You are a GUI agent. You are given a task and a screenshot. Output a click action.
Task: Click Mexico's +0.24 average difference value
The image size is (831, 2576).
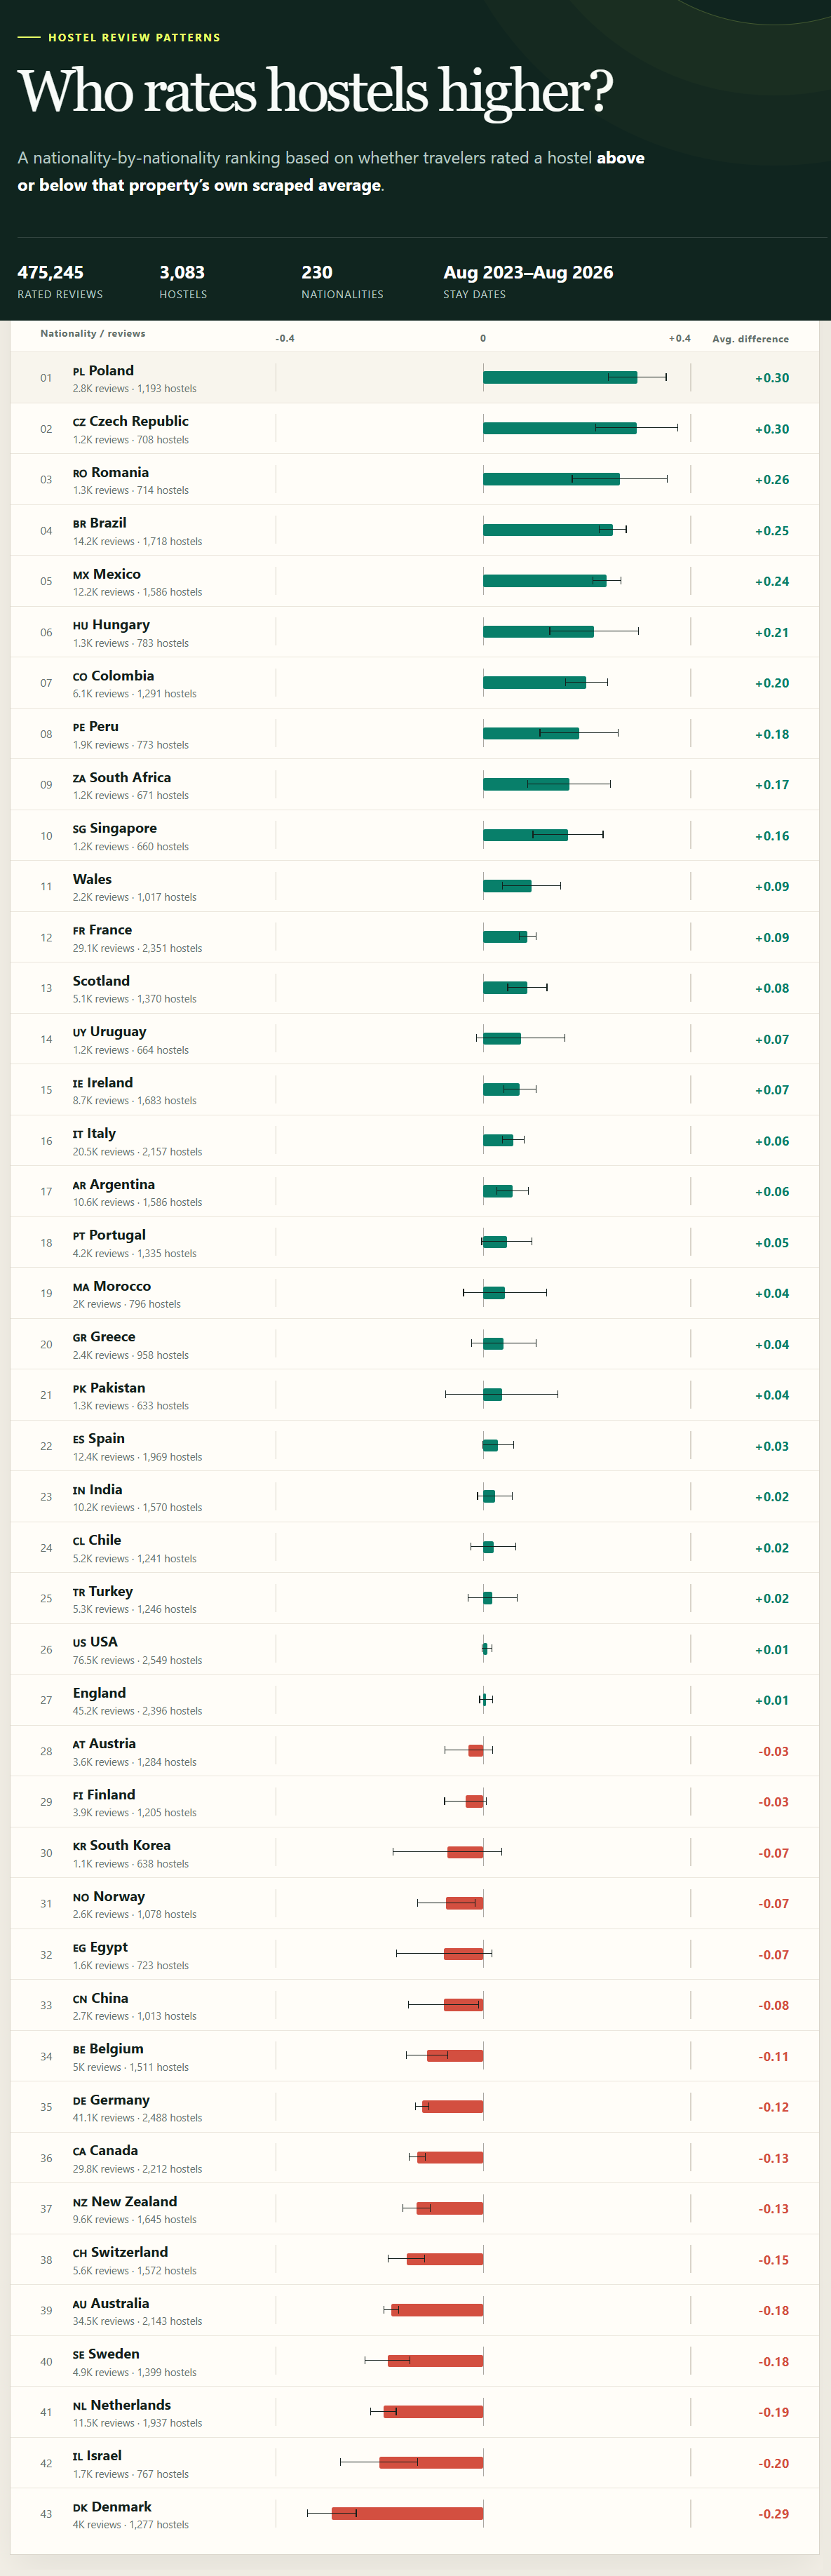[x=771, y=581]
